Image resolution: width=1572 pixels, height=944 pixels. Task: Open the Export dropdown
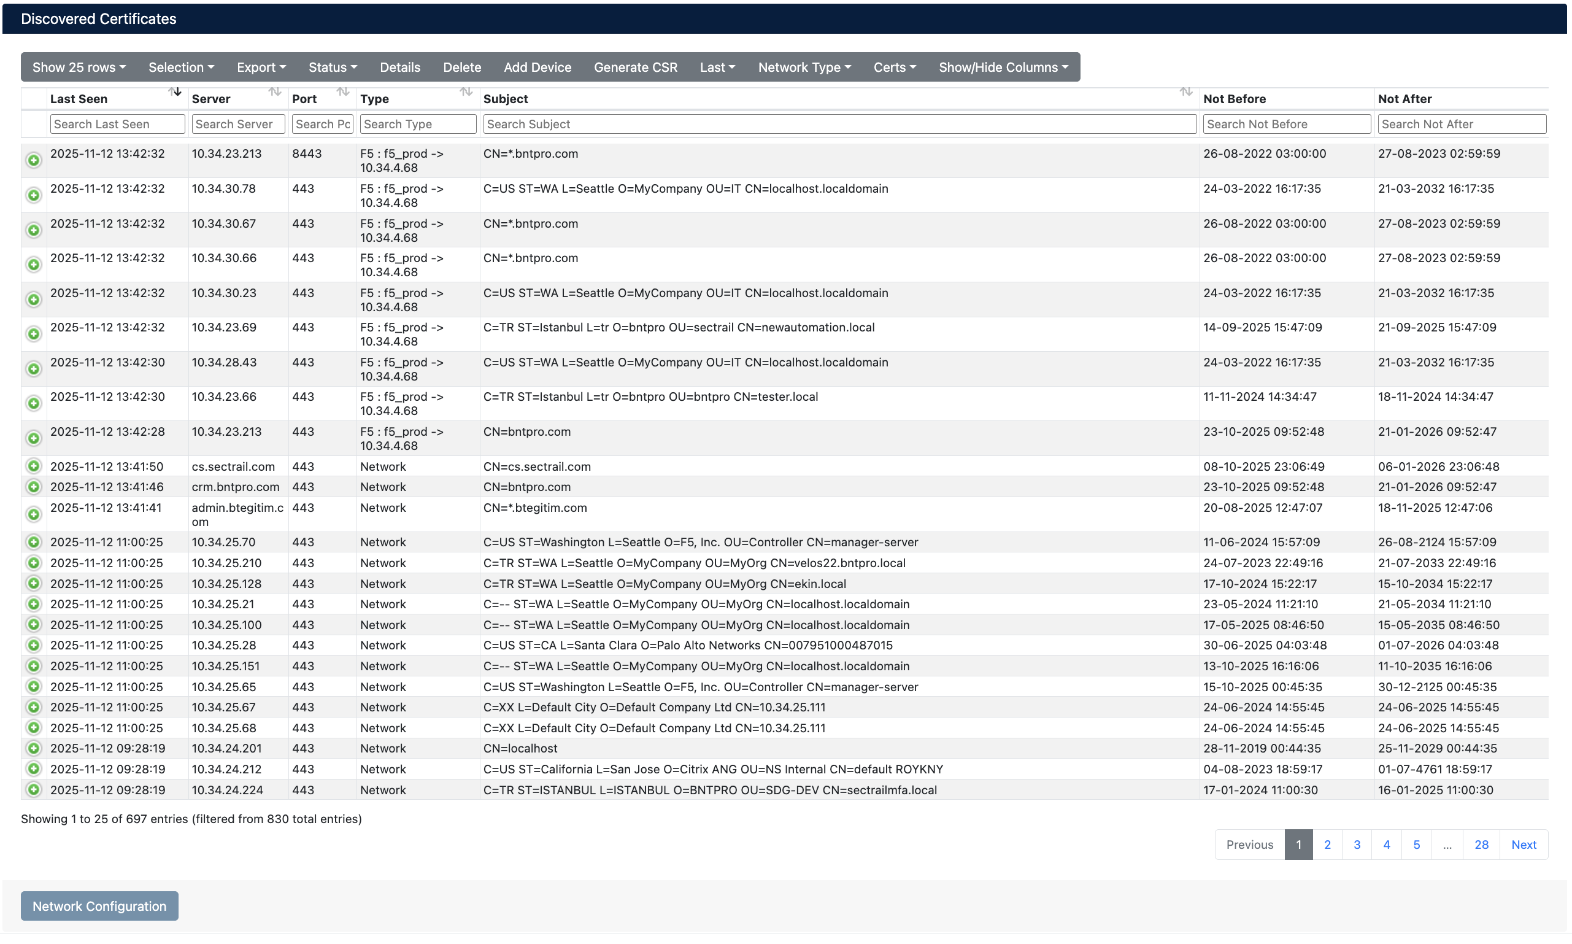tap(261, 67)
